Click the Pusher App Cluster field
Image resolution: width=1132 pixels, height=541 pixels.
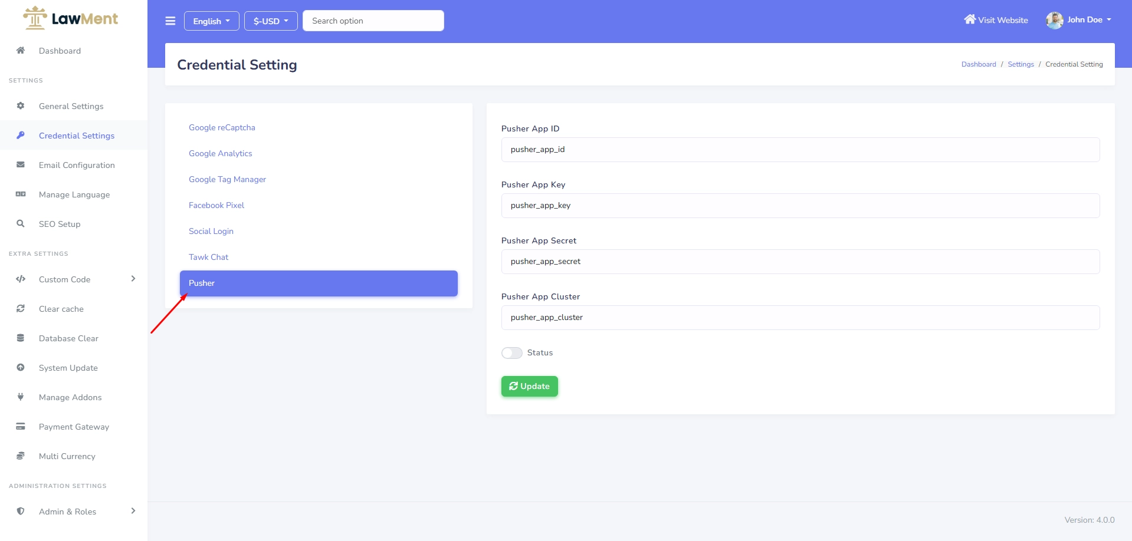(x=800, y=318)
